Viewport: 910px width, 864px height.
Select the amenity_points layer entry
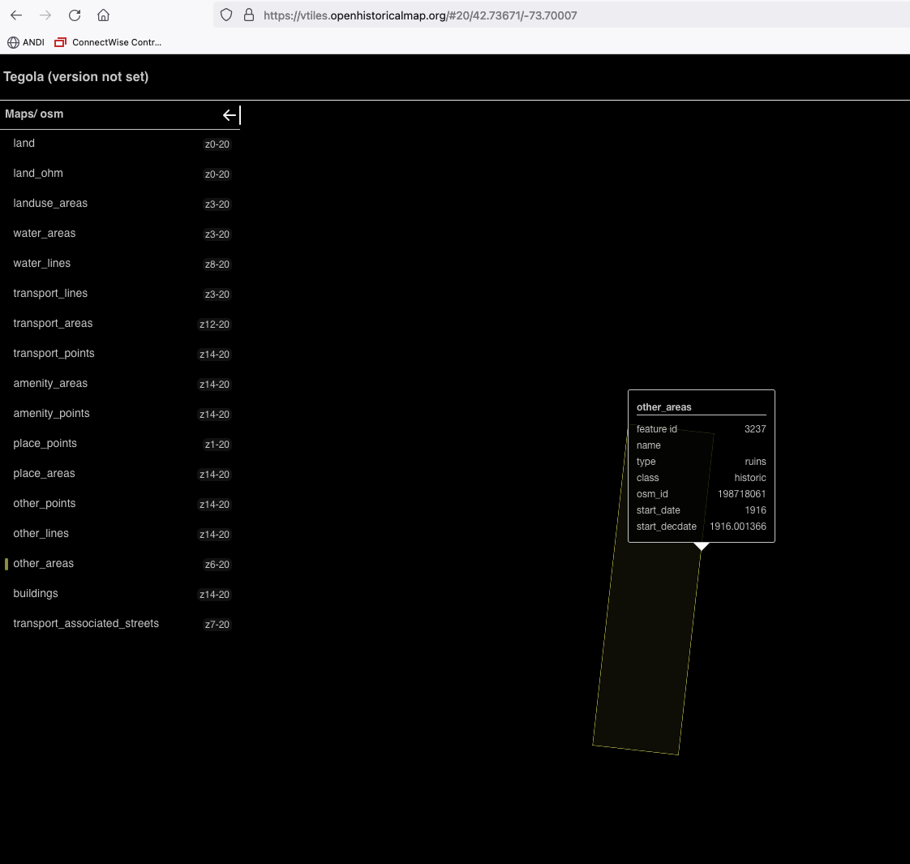pos(51,413)
